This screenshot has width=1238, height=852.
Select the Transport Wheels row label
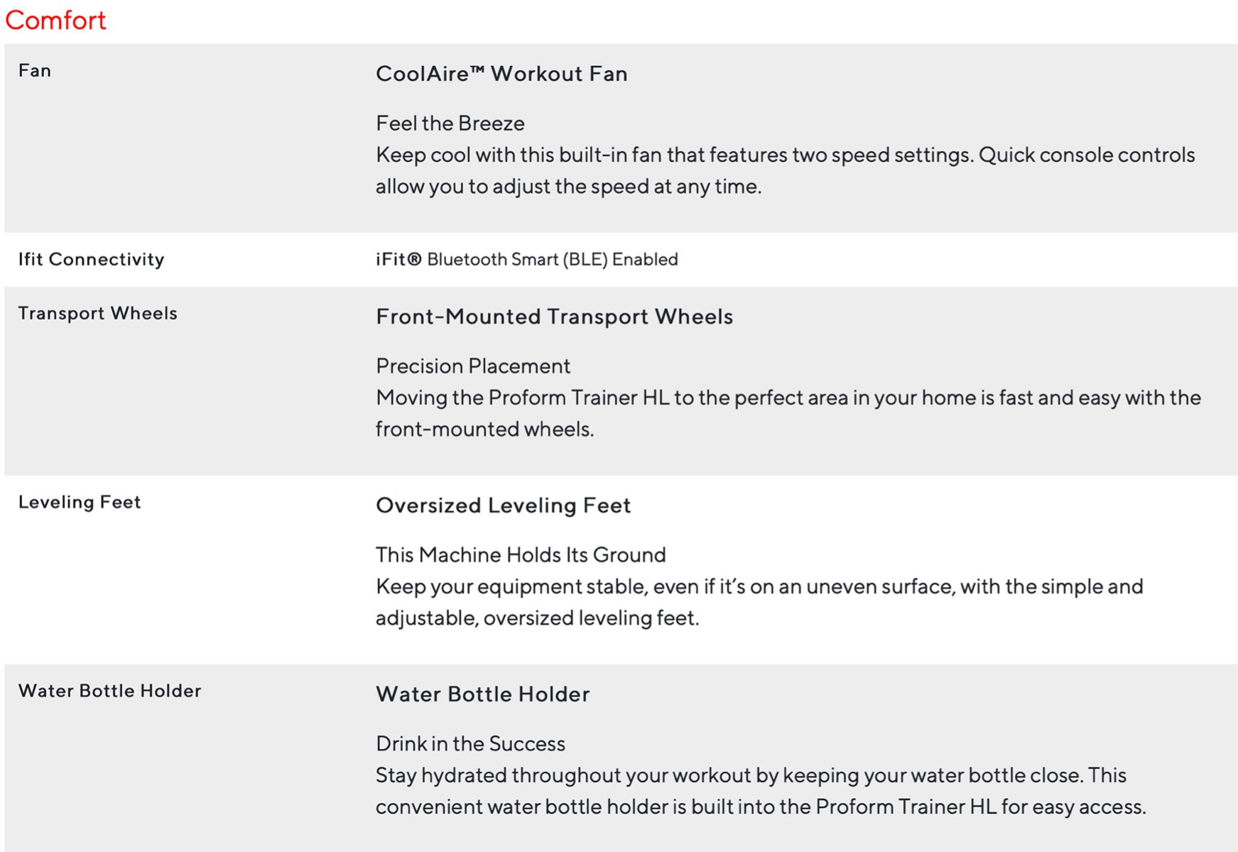tap(98, 313)
